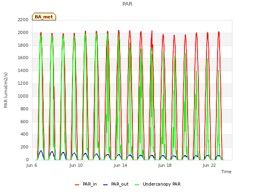Click the 2200 y-axis tick label

23,20
